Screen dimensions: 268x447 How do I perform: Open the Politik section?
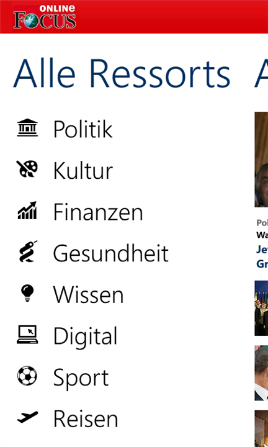83,129
